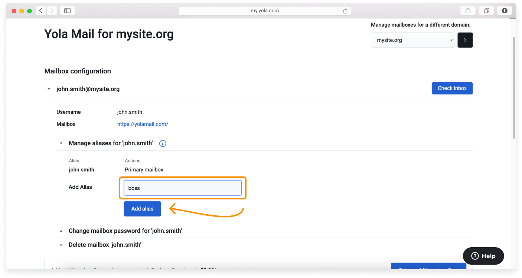The width and height of the screenshot is (522, 278).
Task: Collapse the john.smith@mysite.org mailbox section
Action: tap(49, 89)
